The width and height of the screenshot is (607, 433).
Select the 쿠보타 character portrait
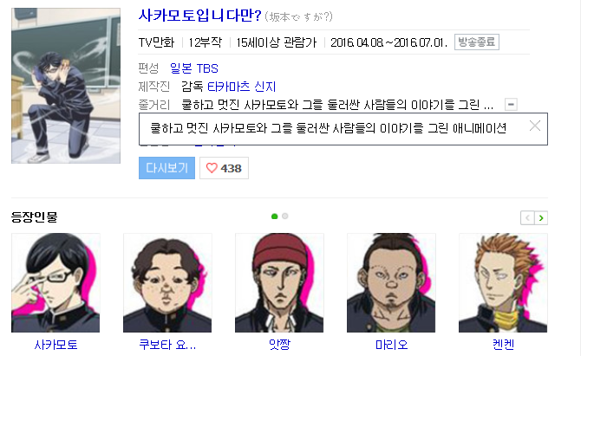167,282
